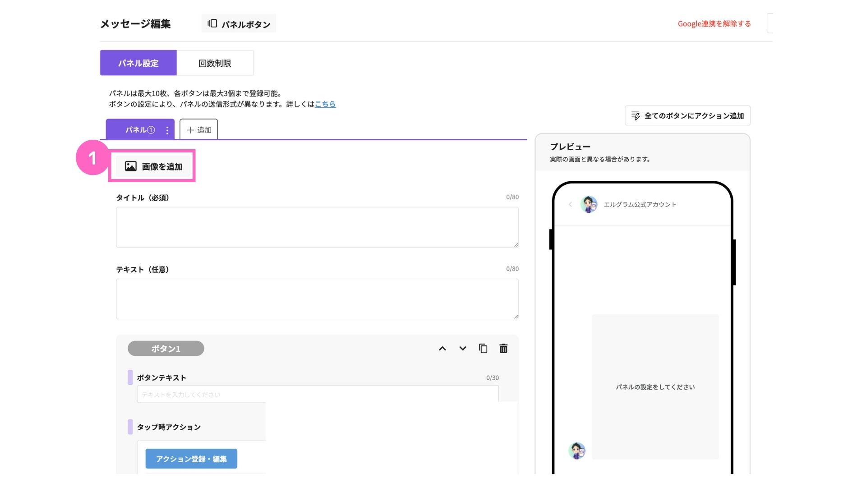Focus the テキスト（任意） text area
The width and height of the screenshot is (866, 487).
tap(317, 299)
